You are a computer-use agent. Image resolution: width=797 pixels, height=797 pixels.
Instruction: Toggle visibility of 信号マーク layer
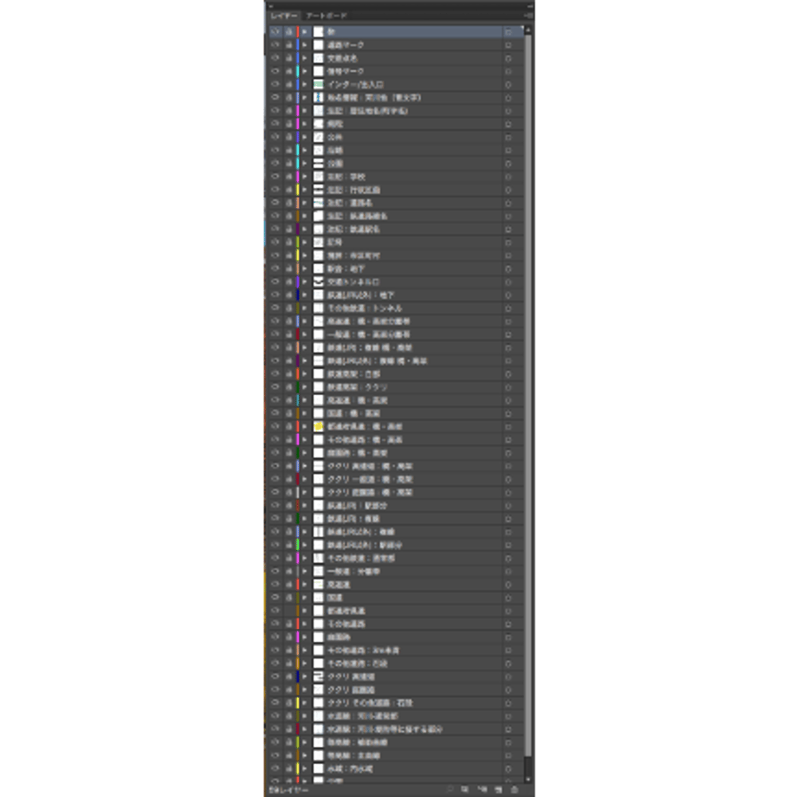tap(275, 71)
